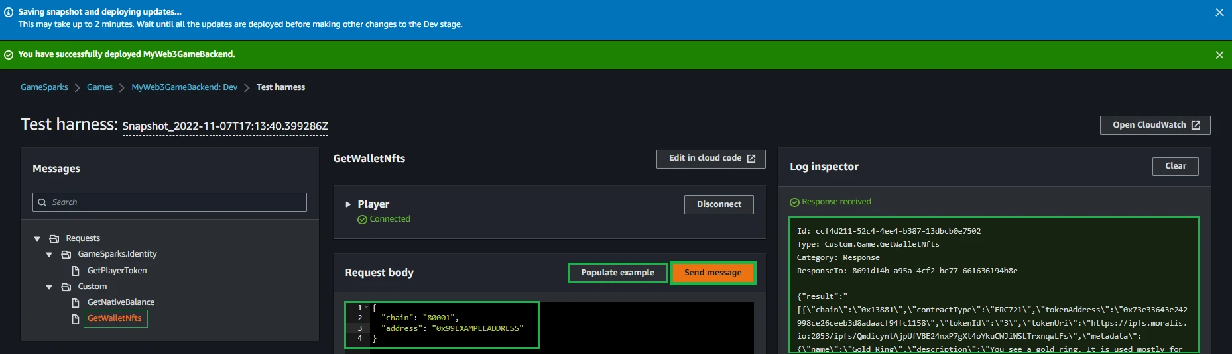Go to GameSparks breadcrumb link
Image resolution: width=1232 pixels, height=354 pixels.
pyautogui.click(x=44, y=87)
